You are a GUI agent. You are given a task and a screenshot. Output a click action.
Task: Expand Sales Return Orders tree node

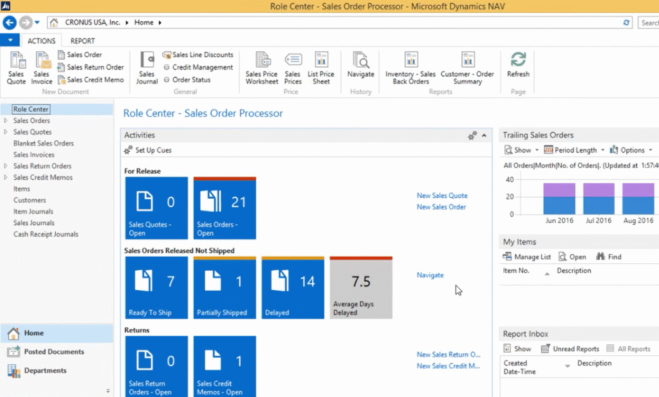pos(5,166)
